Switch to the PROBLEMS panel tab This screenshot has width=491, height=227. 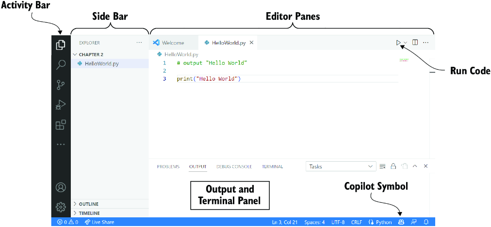[168, 166]
